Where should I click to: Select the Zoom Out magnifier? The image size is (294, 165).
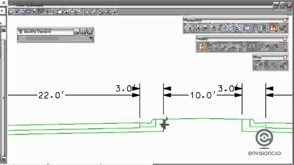pos(53,12)
